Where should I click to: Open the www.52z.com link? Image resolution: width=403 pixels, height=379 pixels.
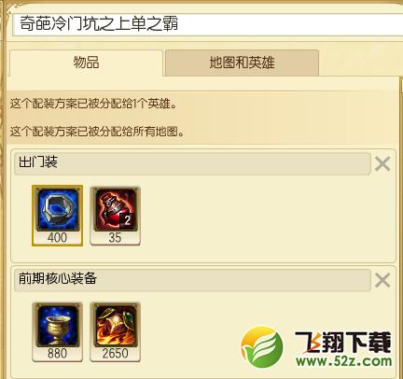(x=343, y=361)
